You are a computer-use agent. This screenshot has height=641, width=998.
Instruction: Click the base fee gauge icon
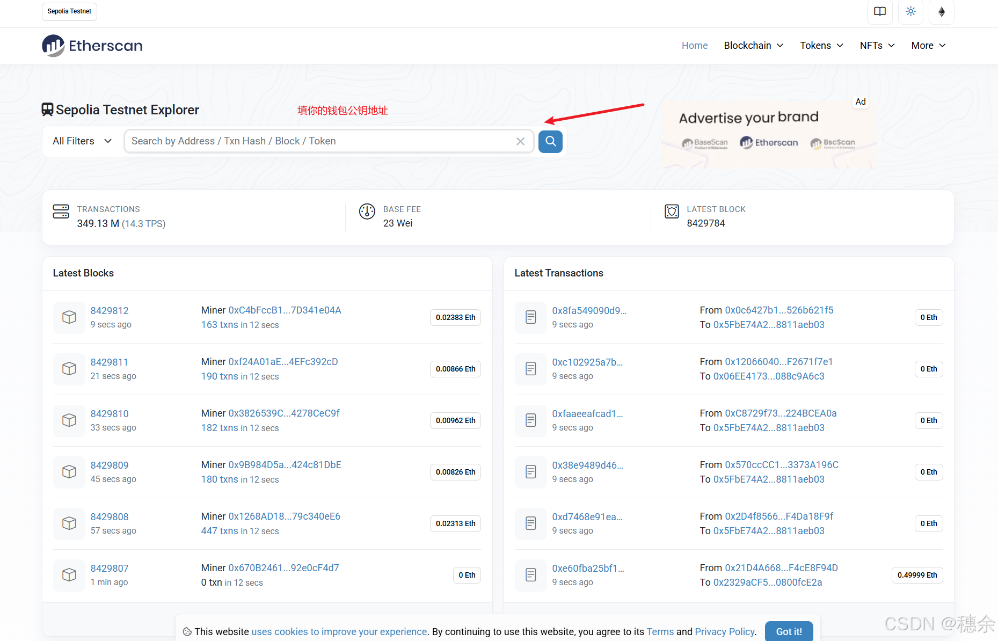coord(367,211)
